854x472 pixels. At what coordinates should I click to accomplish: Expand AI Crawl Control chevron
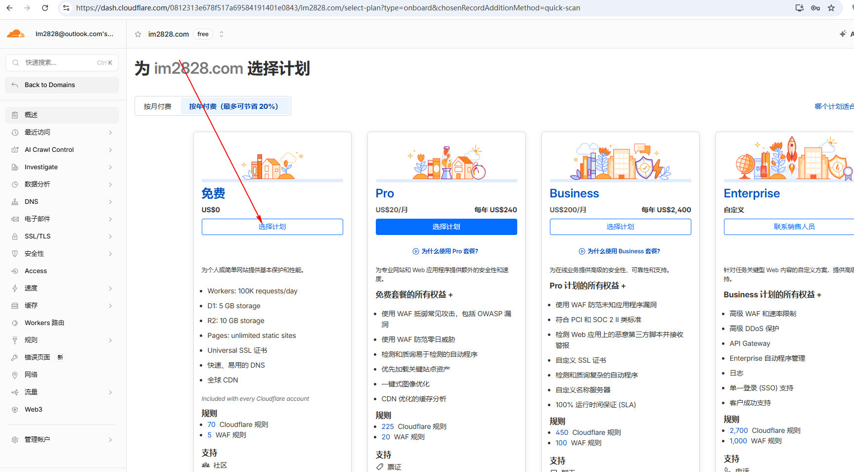coord(110,149)
